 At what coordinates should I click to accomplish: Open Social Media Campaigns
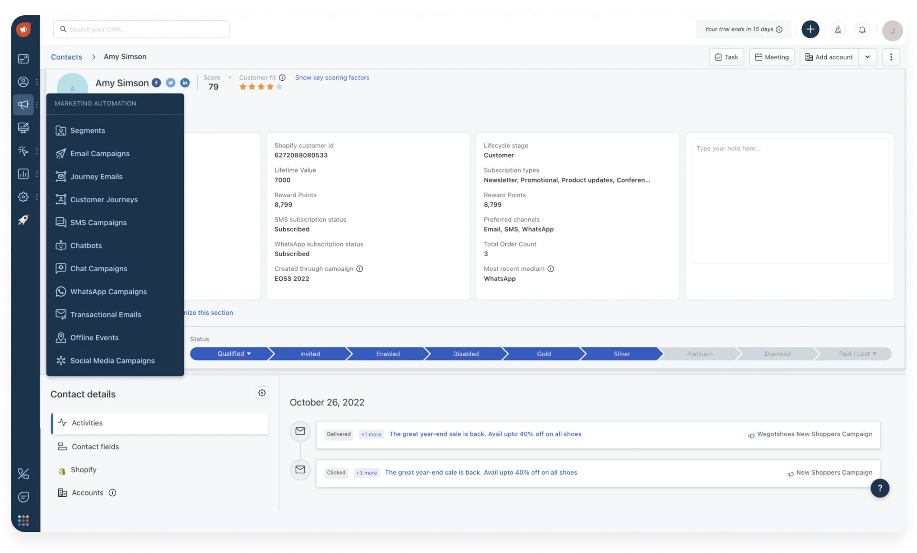click(112, 361)
